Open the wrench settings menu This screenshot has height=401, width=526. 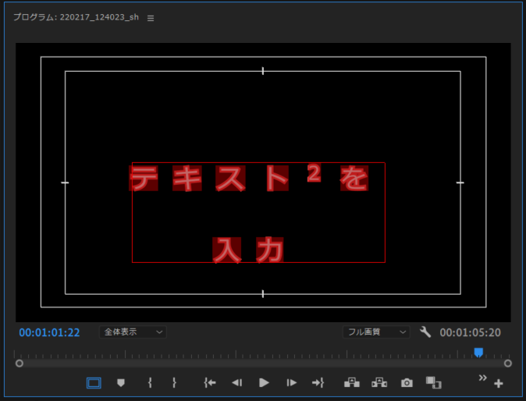(x=425, y=332)
